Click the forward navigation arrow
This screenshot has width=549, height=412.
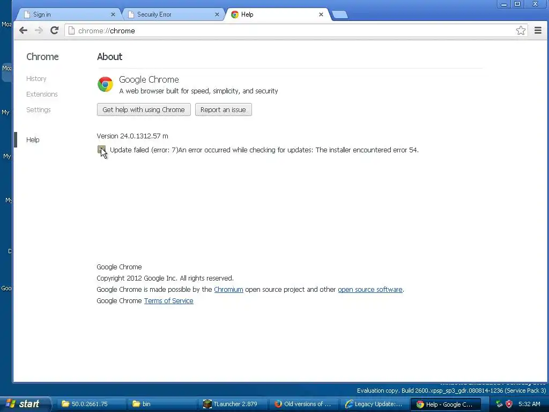coord(39,31)
